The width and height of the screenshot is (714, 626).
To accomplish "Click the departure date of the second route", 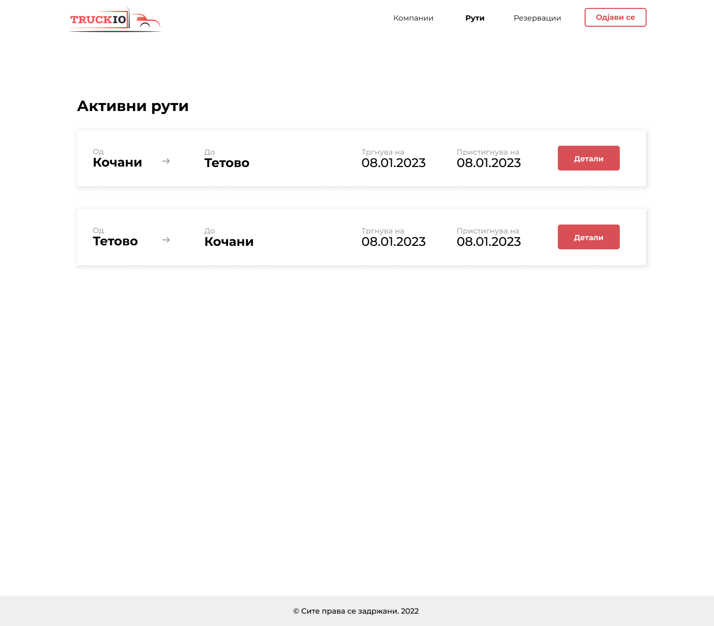I will pos(393,242).
